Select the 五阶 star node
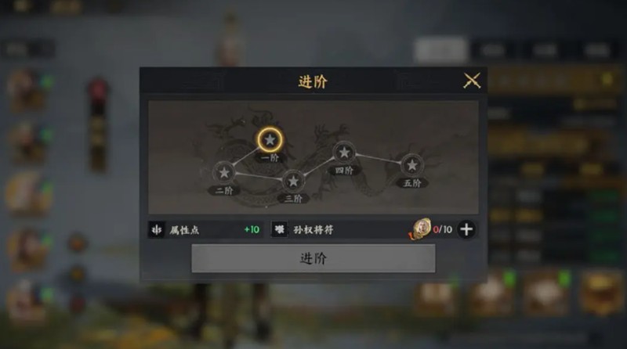The image size is (627, 349). 412,164
